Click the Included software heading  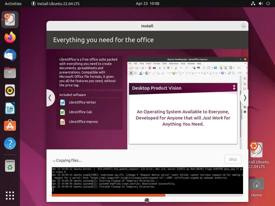point(73,95)
